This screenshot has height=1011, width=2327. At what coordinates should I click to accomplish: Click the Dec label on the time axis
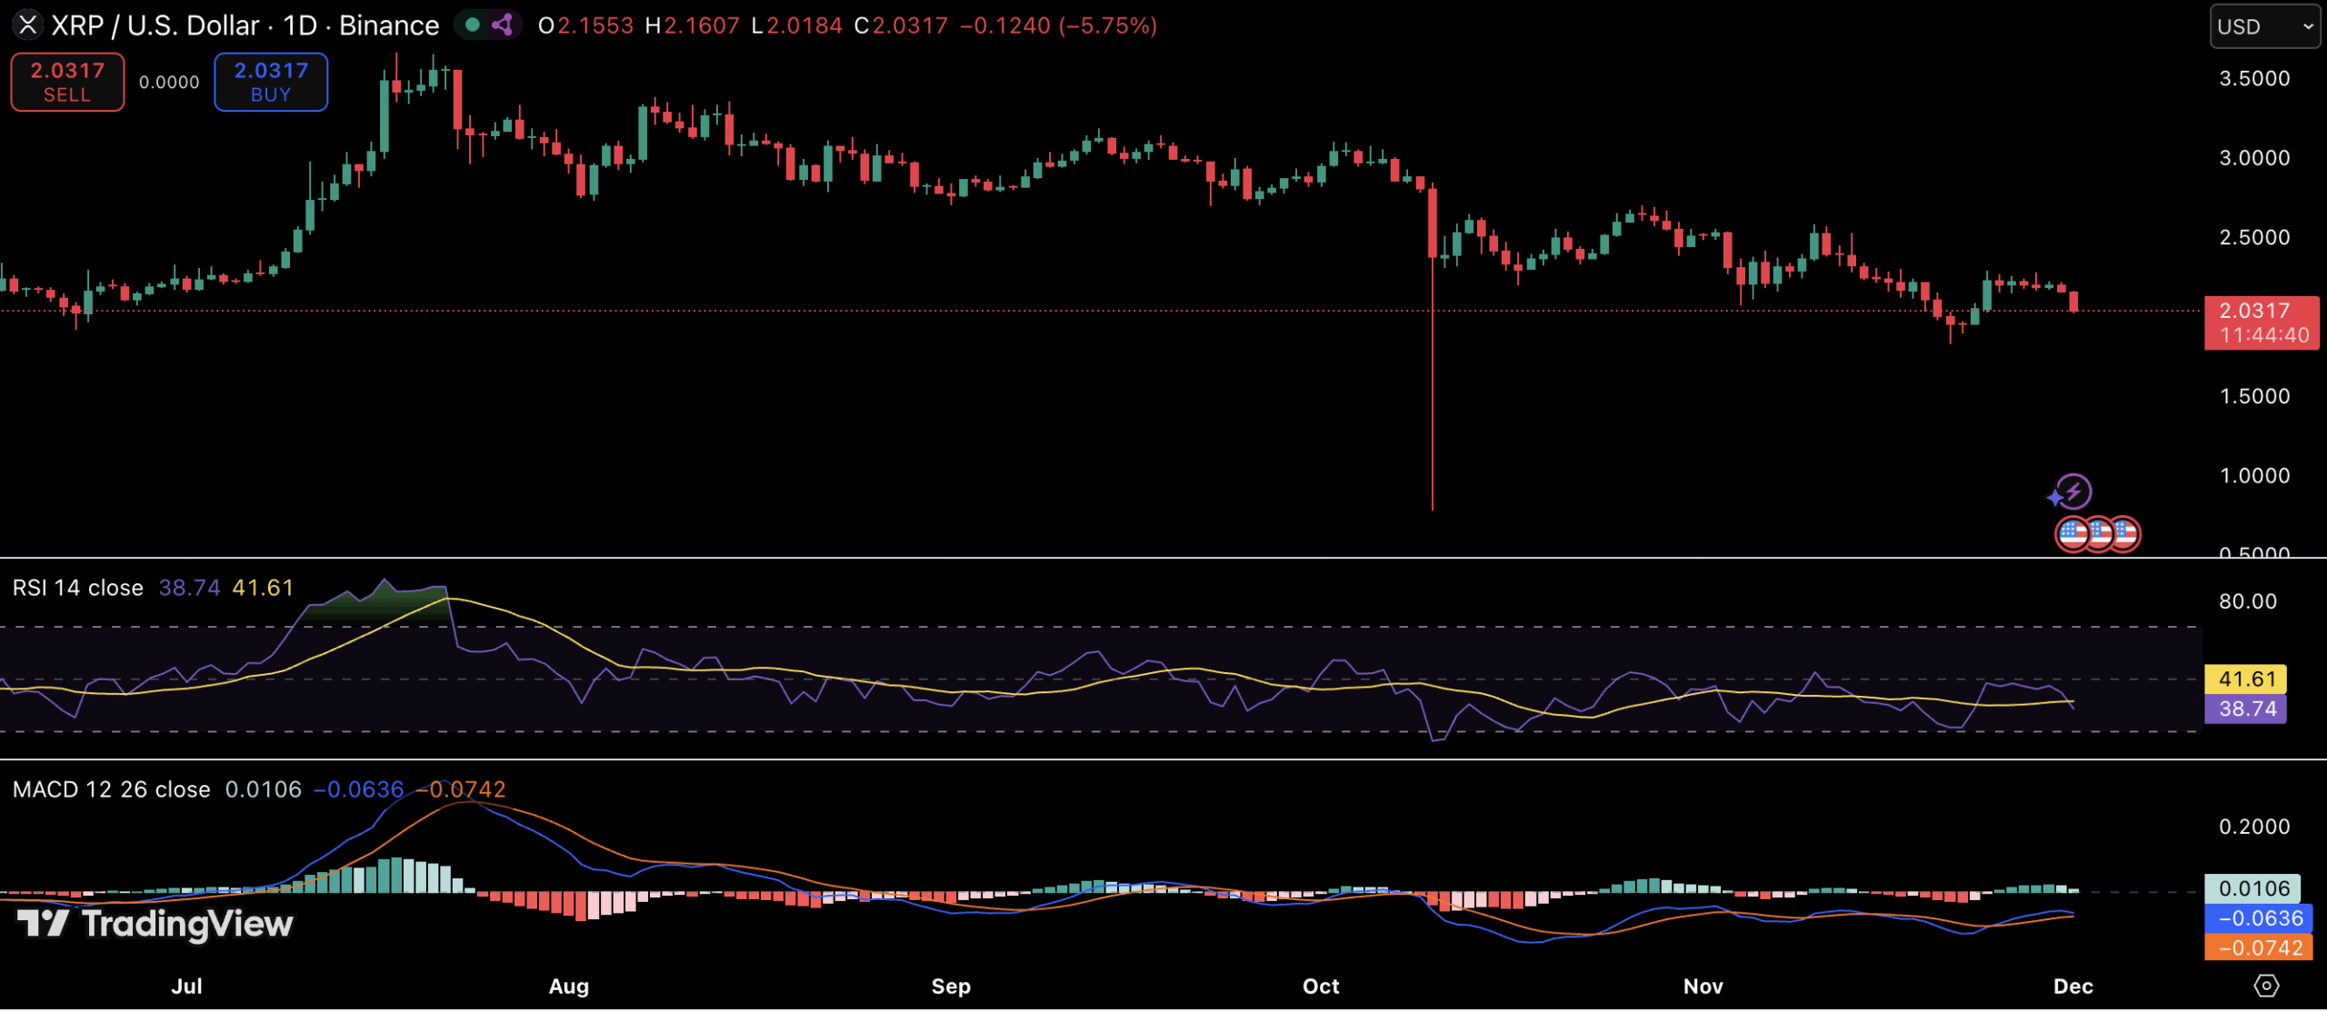pos(2073,986)
